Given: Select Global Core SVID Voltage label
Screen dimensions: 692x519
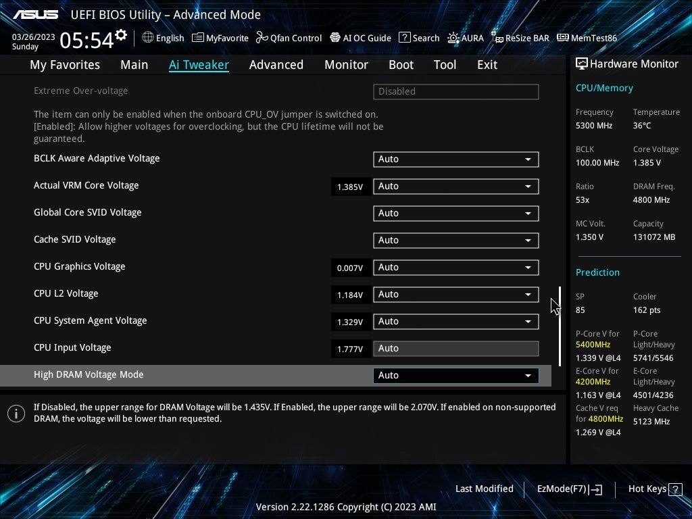Looking at the screenshot, I should [x=87, y=212].
